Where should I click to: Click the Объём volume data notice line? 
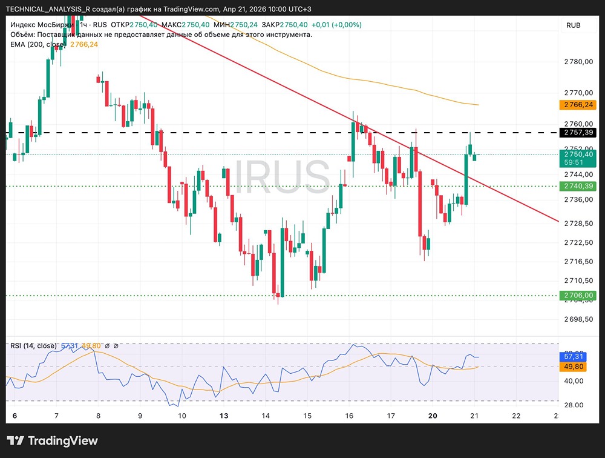162,35
